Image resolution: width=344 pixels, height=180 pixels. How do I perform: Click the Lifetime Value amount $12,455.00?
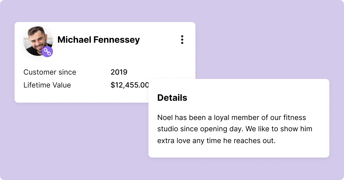(130, 85)
